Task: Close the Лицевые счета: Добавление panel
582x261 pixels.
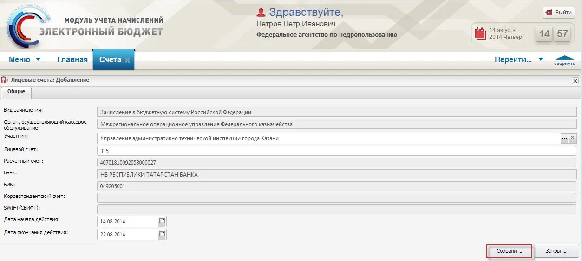Action: (x=575, y=81)
